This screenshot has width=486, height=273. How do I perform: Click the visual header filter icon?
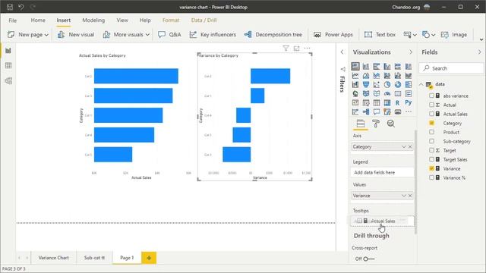[286, 49]
